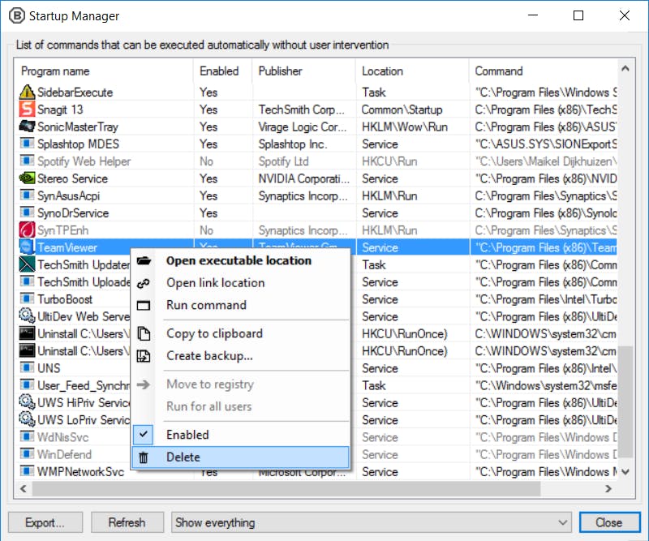Click the Snagit 13 program icon
The width and height of the screenshot is (649, 541).
pyautogui.click(x=27, y=109)
